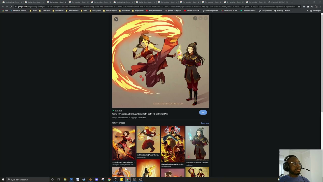Screen dimensions: 323x182
Task: Open Unreal Engine from the taskbar
Action: (134, 179)
